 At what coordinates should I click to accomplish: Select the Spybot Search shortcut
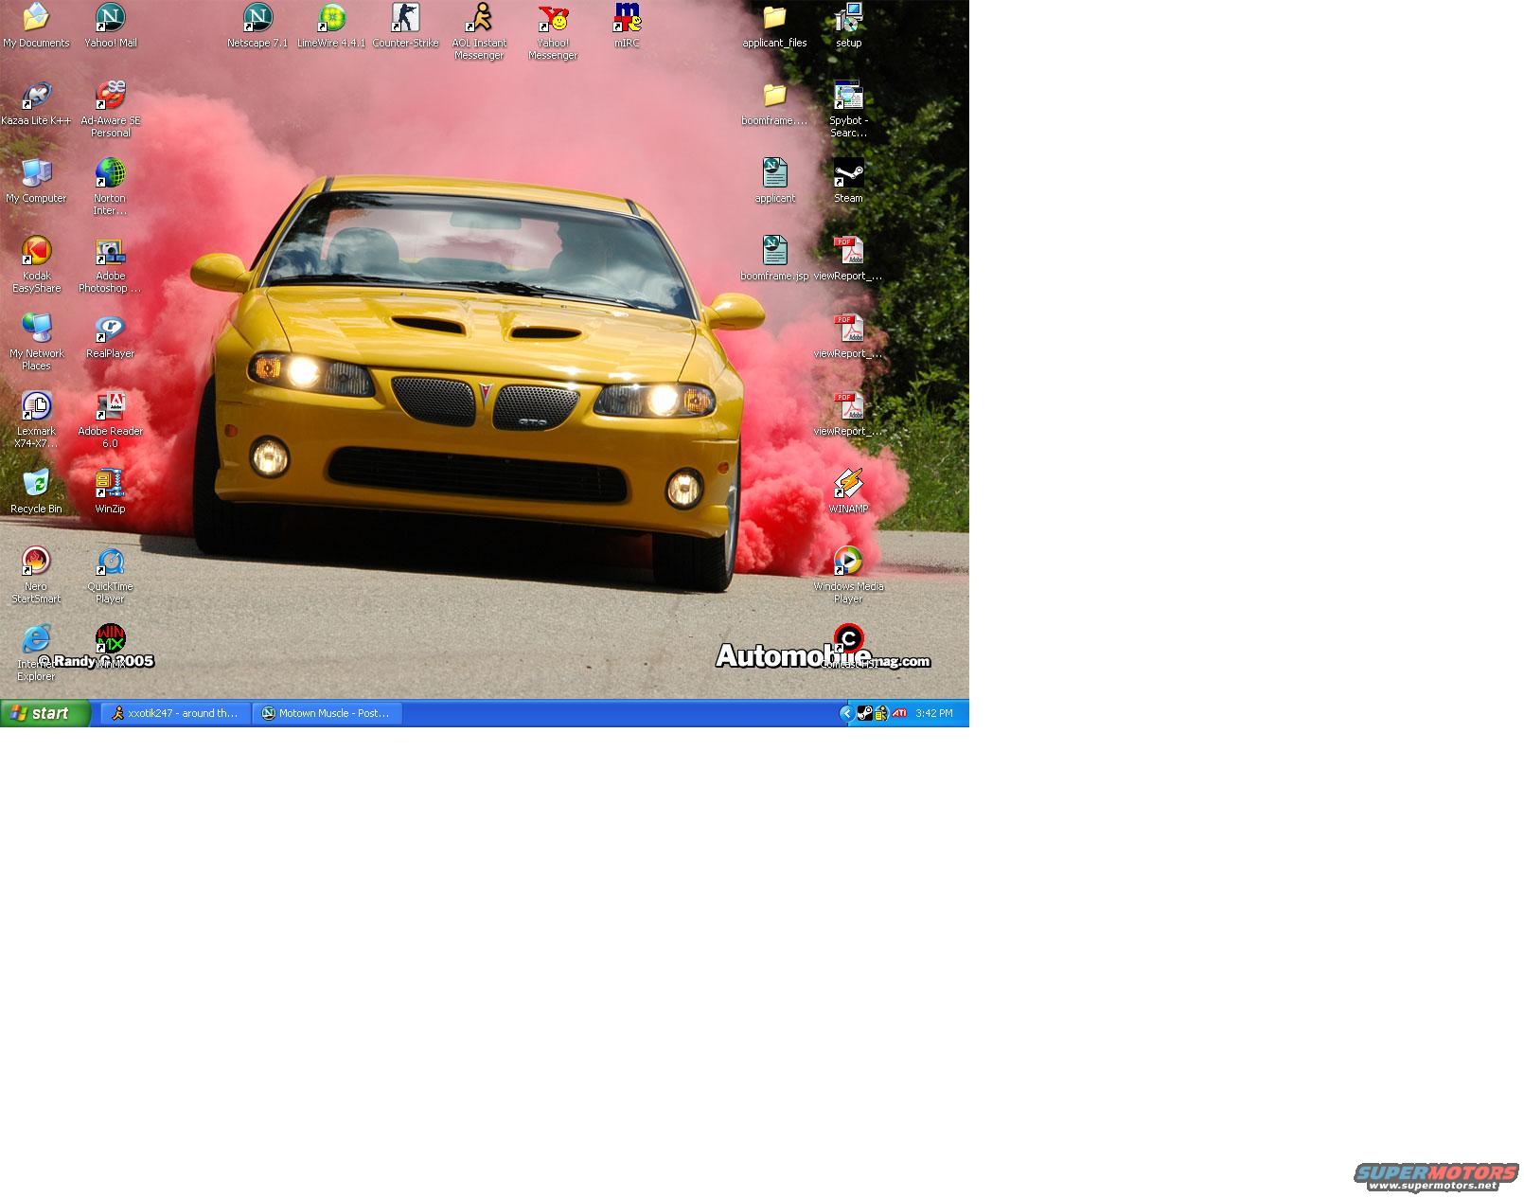coord(848,109)
